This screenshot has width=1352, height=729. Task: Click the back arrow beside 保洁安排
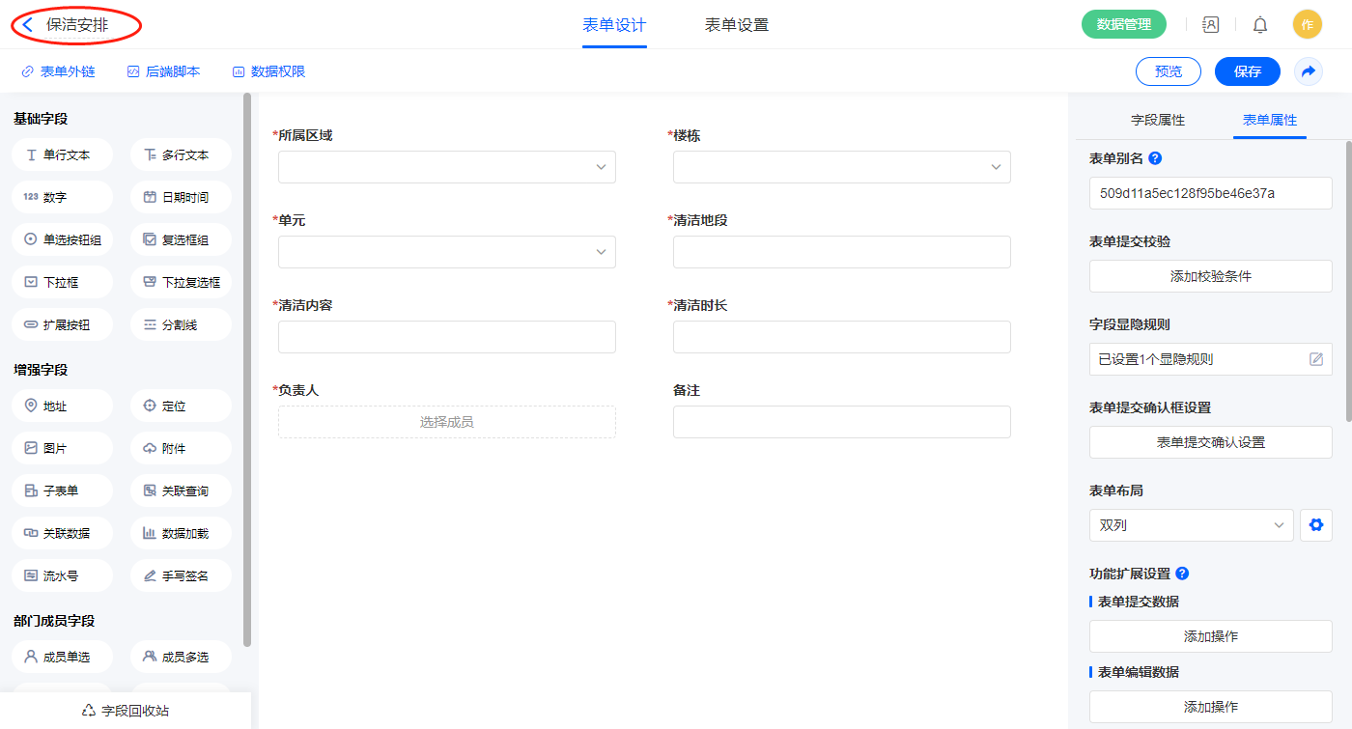(x=28, y=25)
